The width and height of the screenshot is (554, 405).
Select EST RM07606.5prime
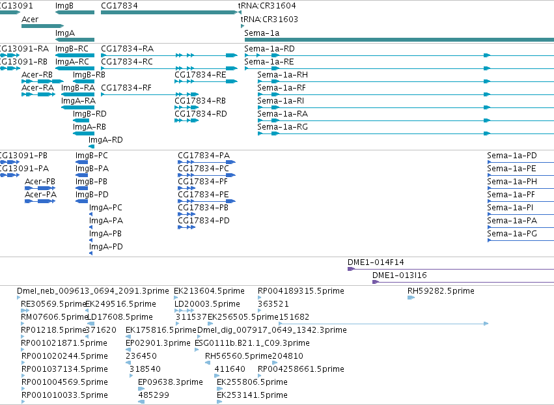pos(23,324)
